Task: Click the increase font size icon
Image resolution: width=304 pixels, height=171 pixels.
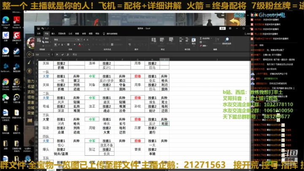Action: point(84,40)
